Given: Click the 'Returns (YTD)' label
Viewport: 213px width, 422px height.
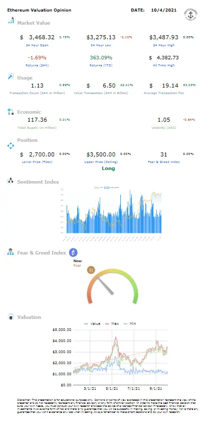Looking at the screenshot, I should pyautogui.click(x=101, y=65).
